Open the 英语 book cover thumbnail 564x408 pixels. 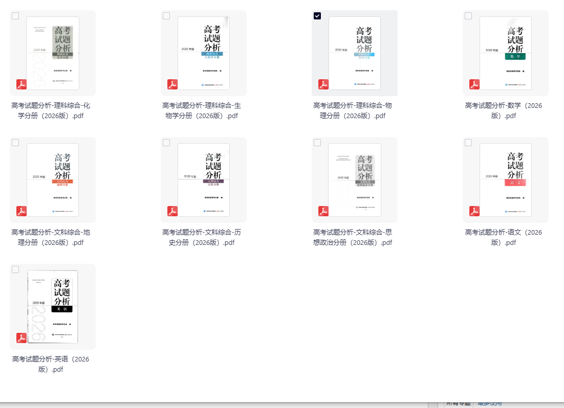[x=53, y=306]
